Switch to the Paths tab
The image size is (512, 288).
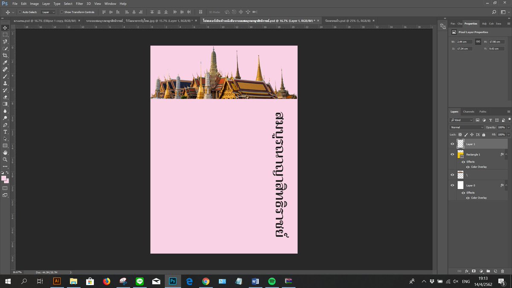click(483, 112)
